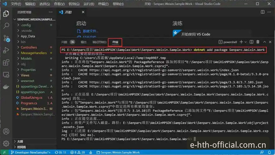The width and height of the screenshot is (275, 155).
Task: Open the Accounts menu icon
Action: 6,131
